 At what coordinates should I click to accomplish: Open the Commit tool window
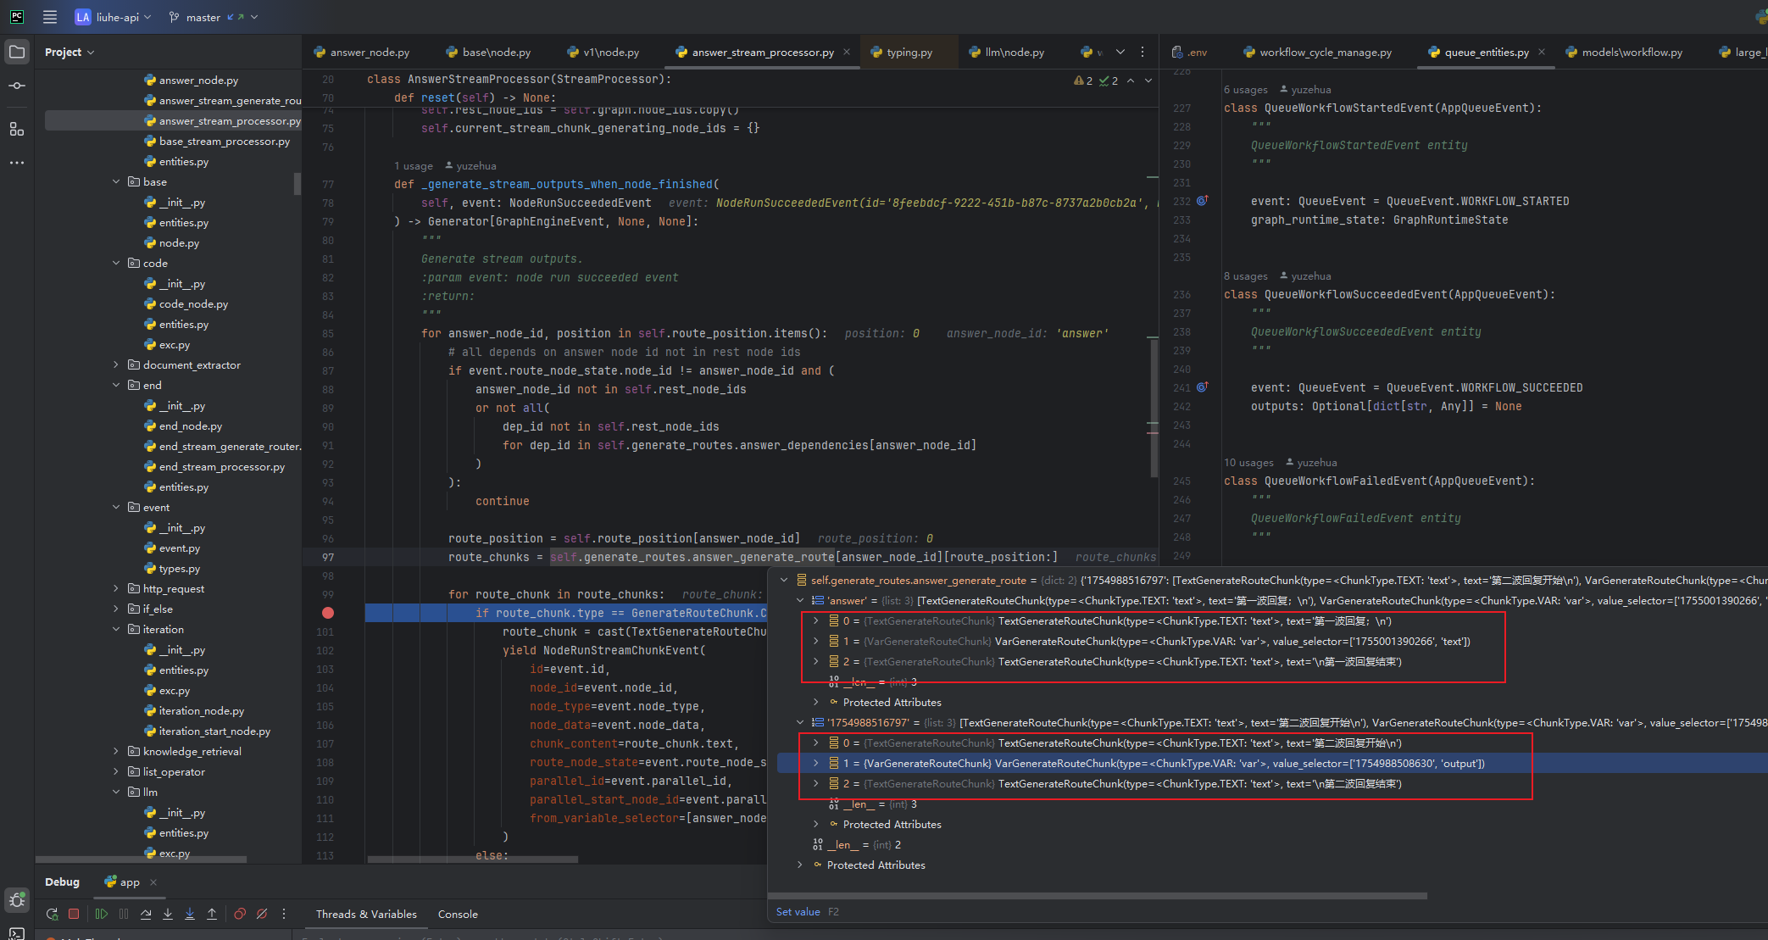tap(17, 86)
